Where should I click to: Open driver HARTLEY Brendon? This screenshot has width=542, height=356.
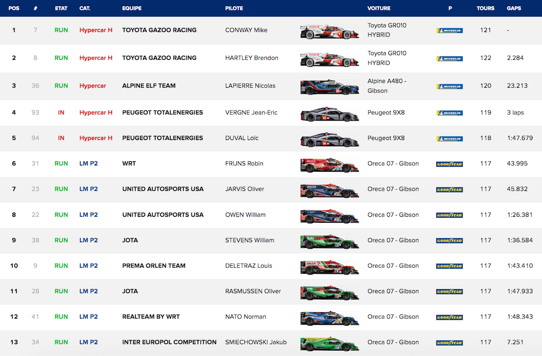pos(252,58)
